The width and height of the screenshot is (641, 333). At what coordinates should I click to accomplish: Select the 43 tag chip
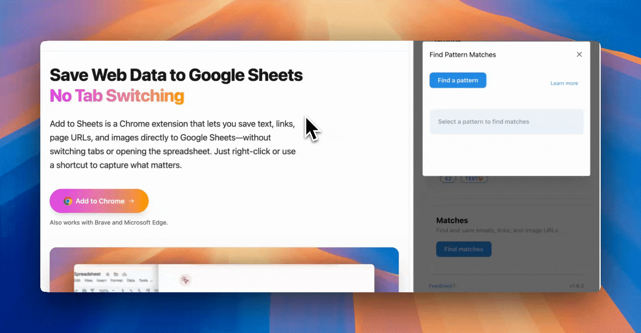(448, 179)
